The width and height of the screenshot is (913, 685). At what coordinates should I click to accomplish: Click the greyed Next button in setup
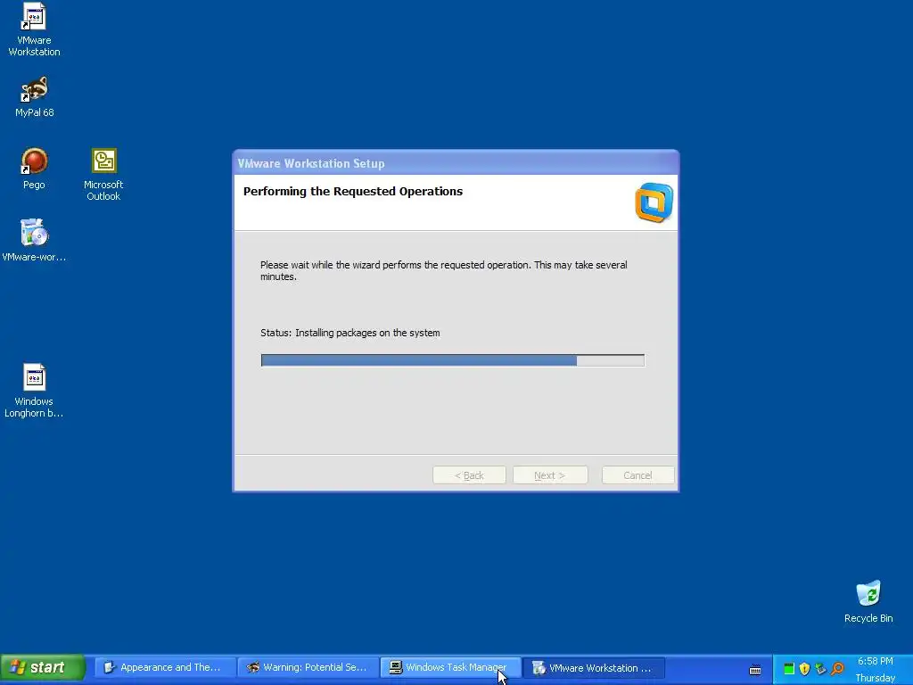(x=549, y=475)
